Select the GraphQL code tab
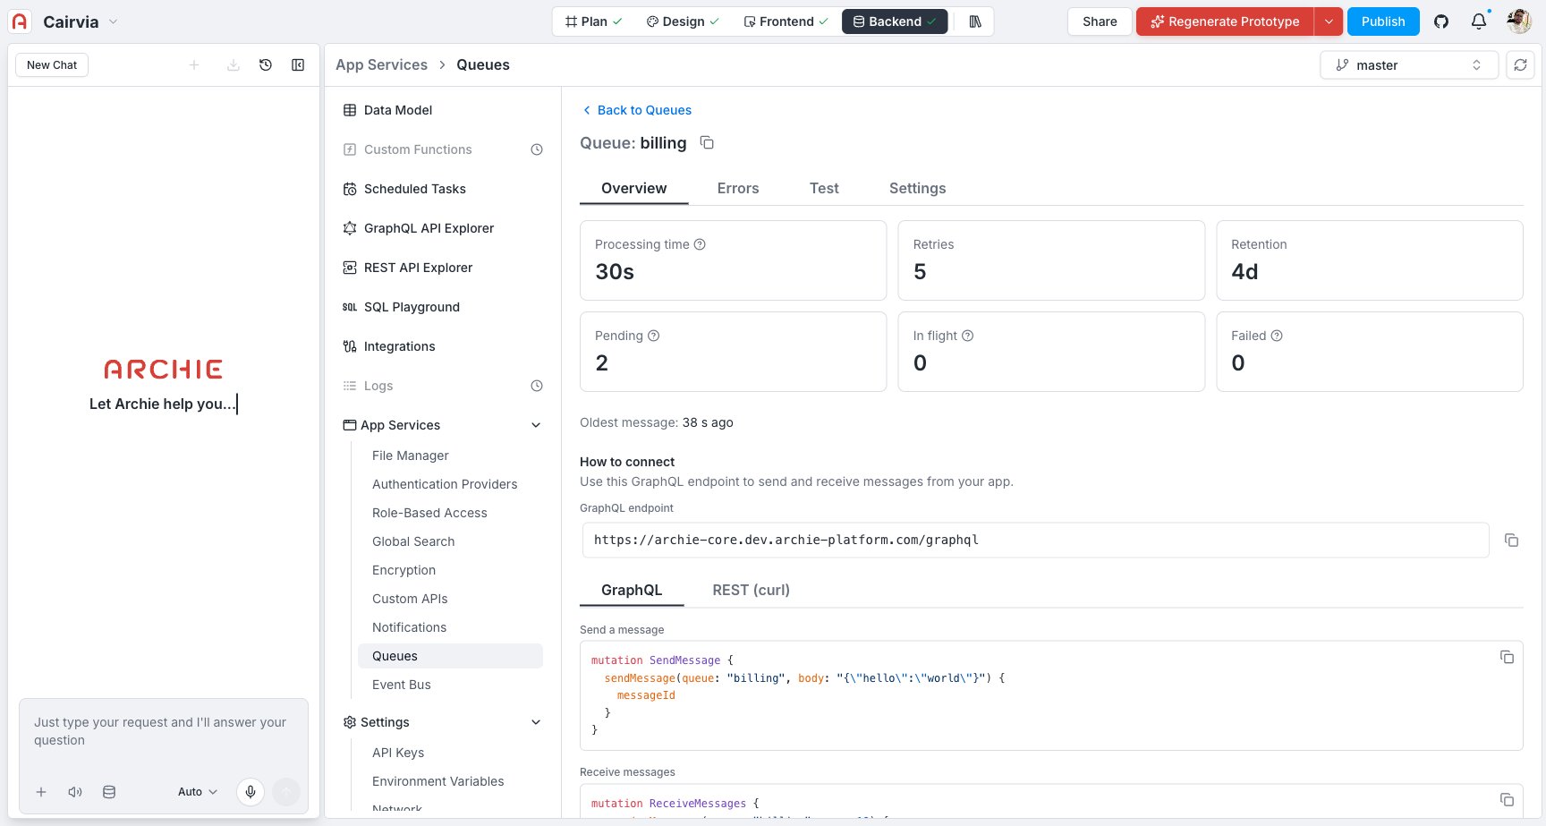 tap(632, 590)
